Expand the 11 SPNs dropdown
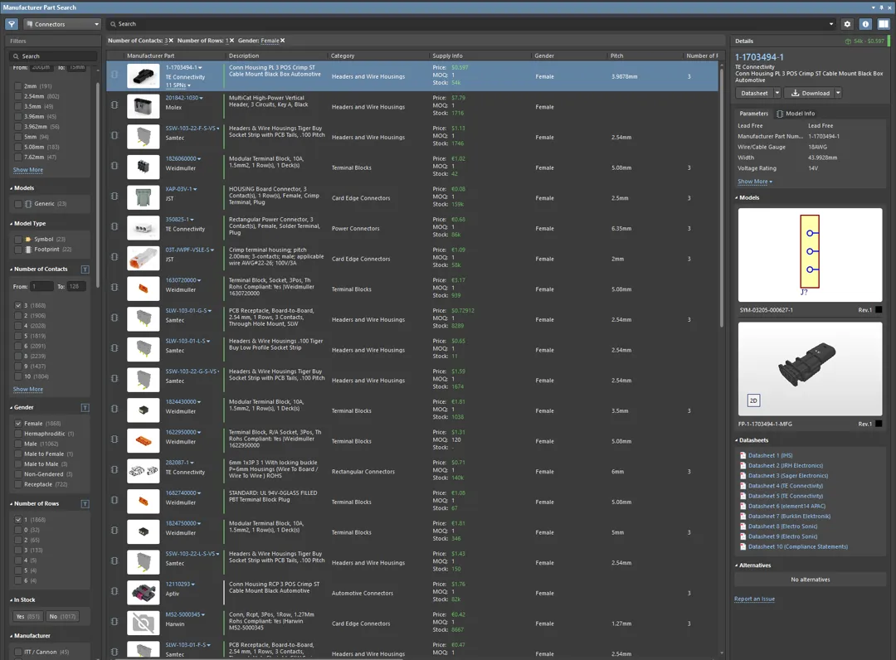 (x=178, y=85)
